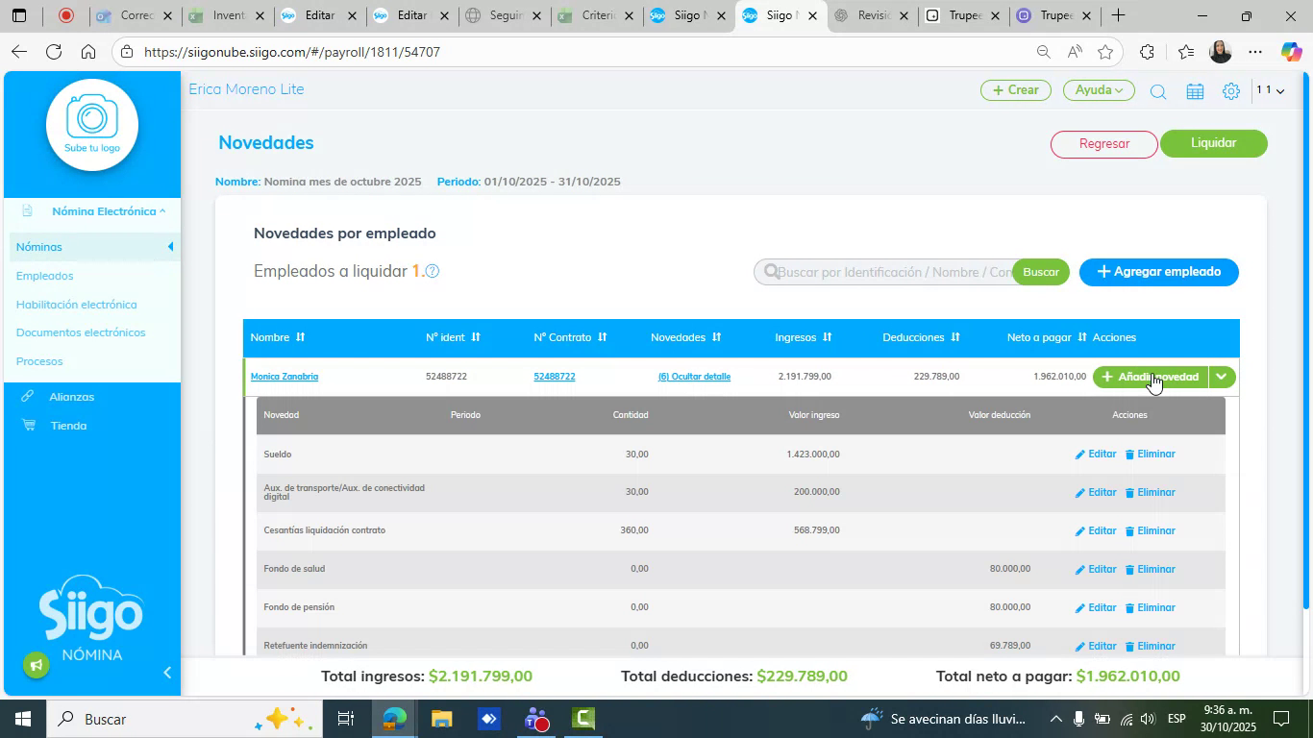This screenshot has height=738, width=1313.
Task: Click the Agregar empleado button
Action: click(1159, 272)
